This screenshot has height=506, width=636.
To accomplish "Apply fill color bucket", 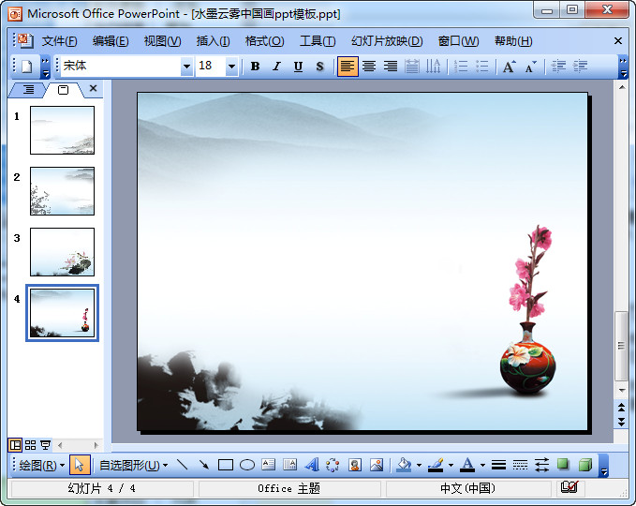I will (x=404, y=465).
